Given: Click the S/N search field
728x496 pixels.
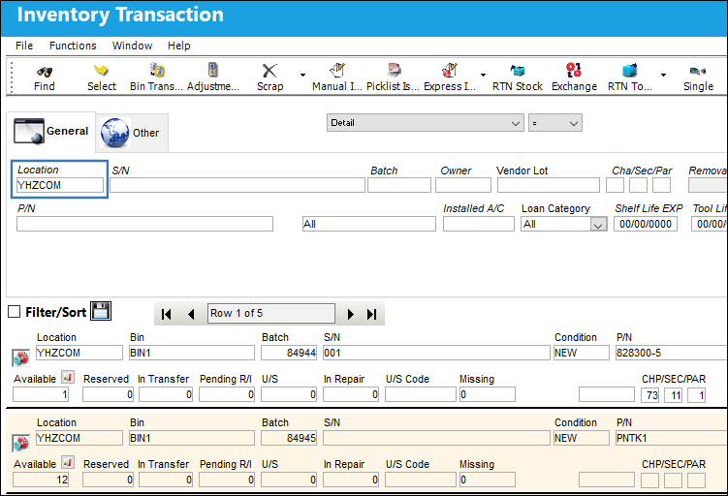Looking at the screenshot, I should coord(237,185).
